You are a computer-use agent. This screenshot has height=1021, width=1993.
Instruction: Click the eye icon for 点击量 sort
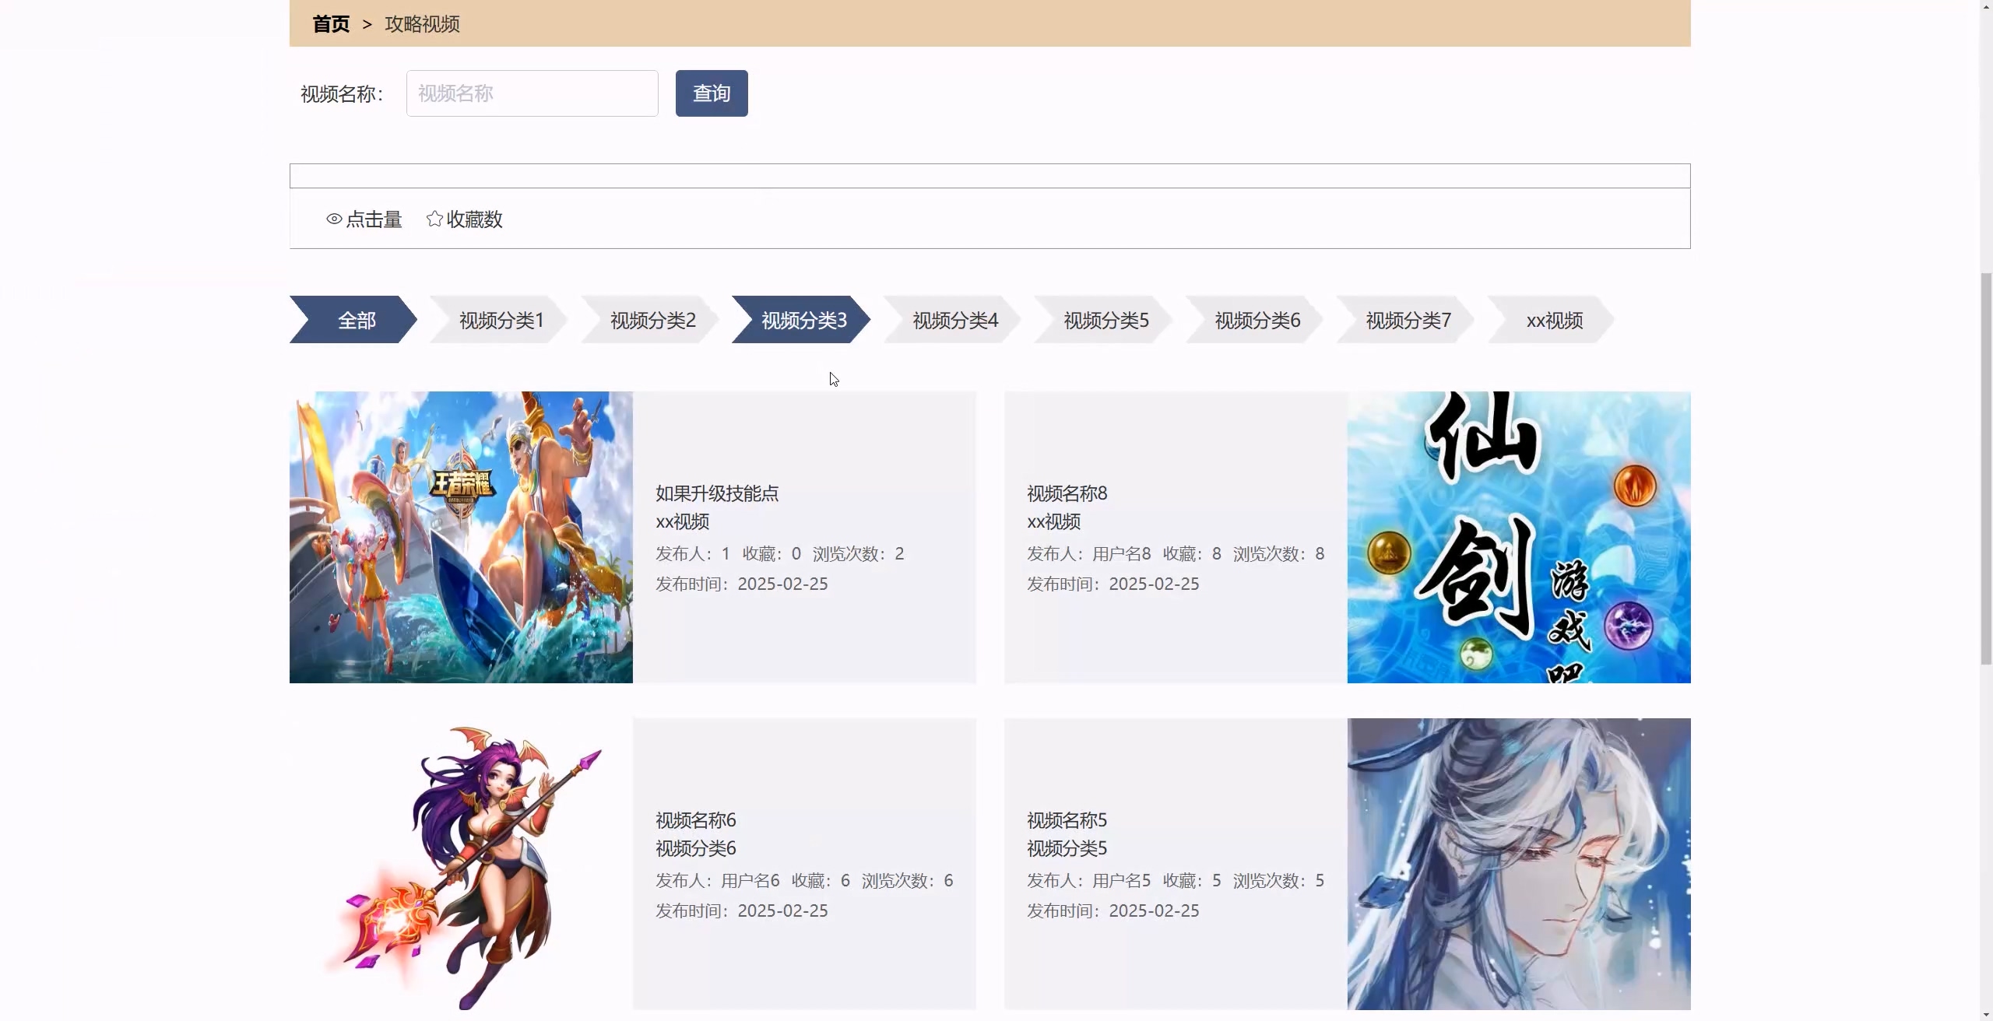(x=334, y=219)
